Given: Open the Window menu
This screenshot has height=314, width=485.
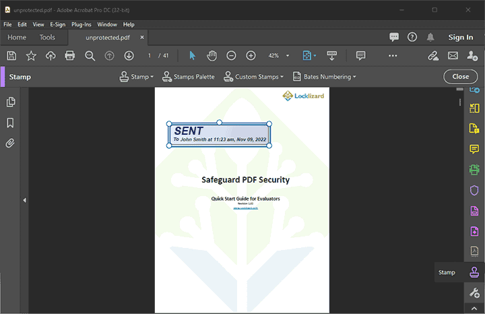Looking at the screenshot, I should (x=107, y=24).
